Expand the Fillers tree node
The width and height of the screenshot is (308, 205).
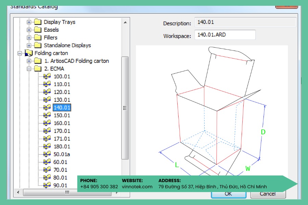coord(29,38)
